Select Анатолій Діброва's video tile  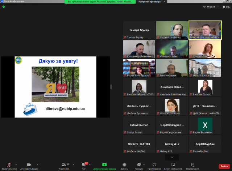(x=205, y=30)
